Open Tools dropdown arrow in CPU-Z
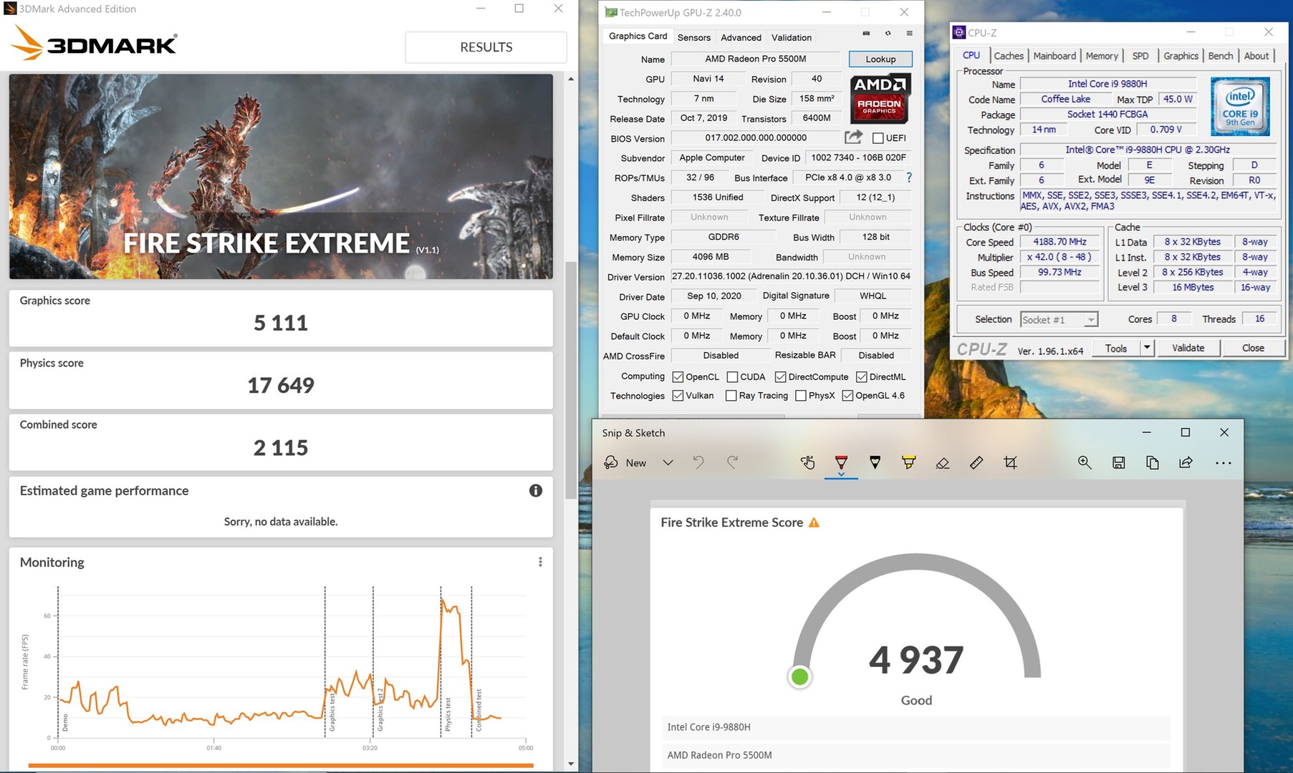Image resolution: width=1293 pixels, height=773 pixels. pyautogui.click(x=1146, y=348)
